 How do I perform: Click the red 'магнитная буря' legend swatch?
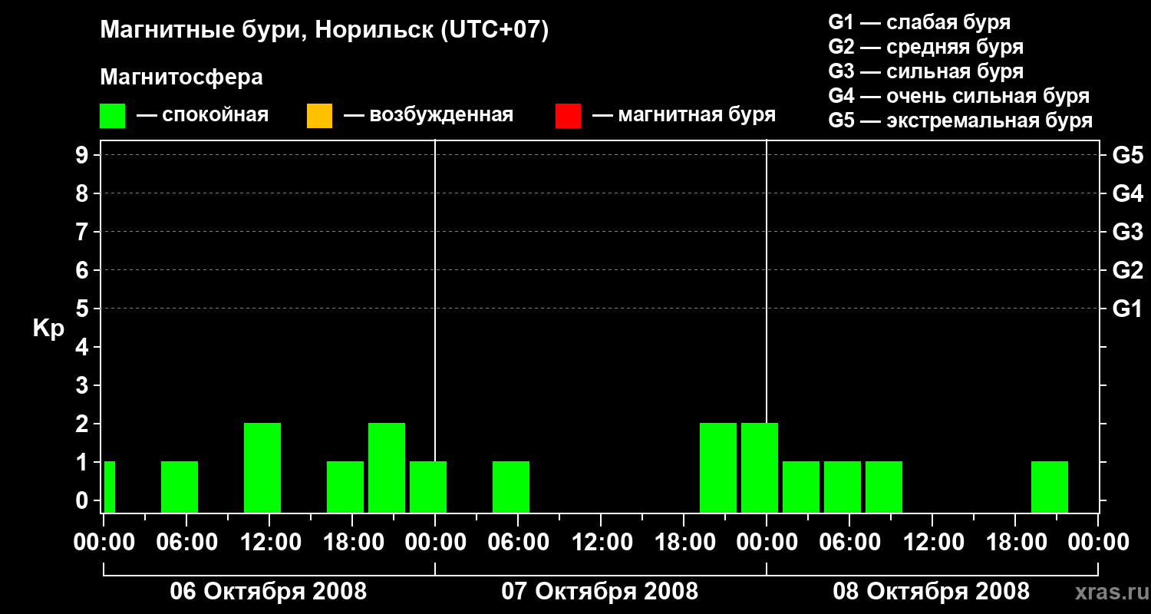[x=568, y=116]
